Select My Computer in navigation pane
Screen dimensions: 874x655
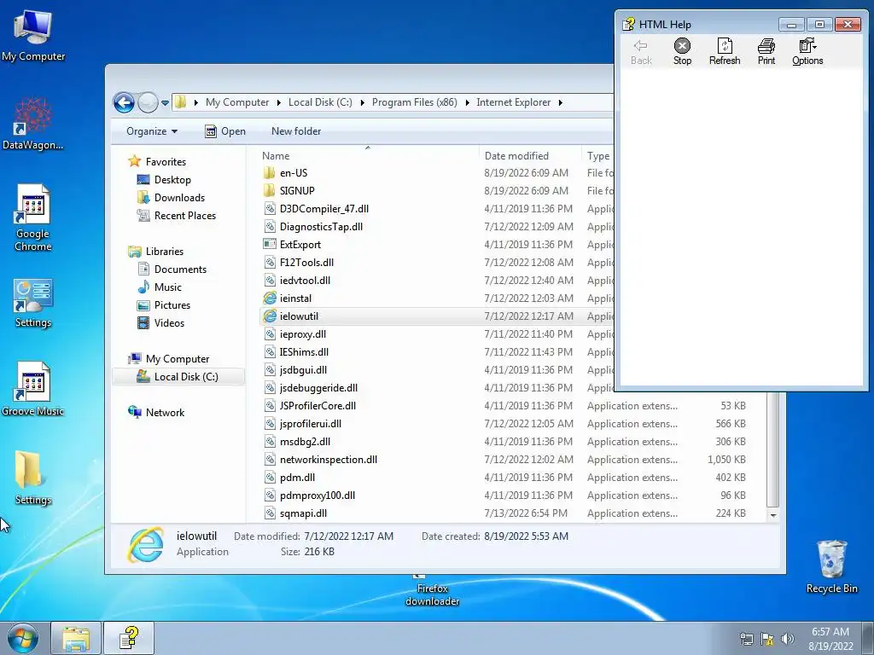[178, 359]
